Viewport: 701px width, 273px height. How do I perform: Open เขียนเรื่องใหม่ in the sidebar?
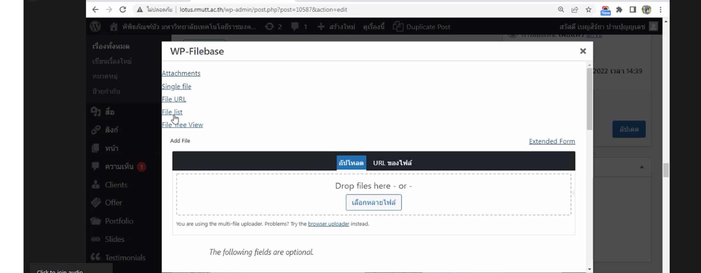coord(112,61)
